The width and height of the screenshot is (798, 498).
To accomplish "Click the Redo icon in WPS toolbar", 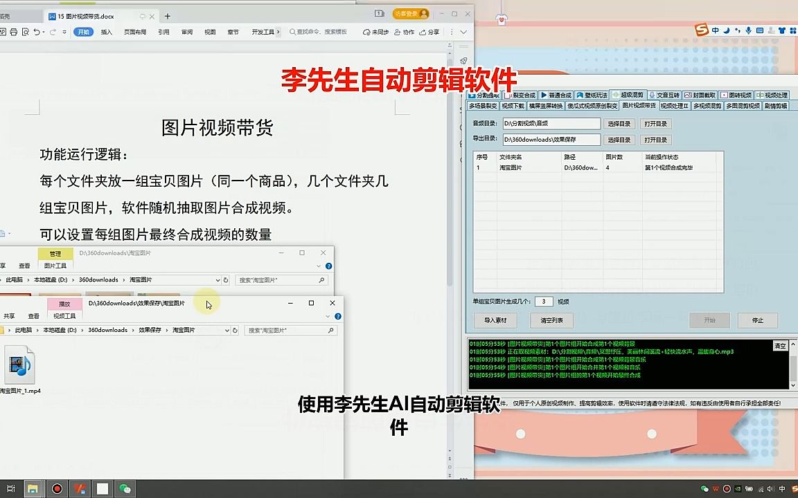I will [x=53, y=32].
